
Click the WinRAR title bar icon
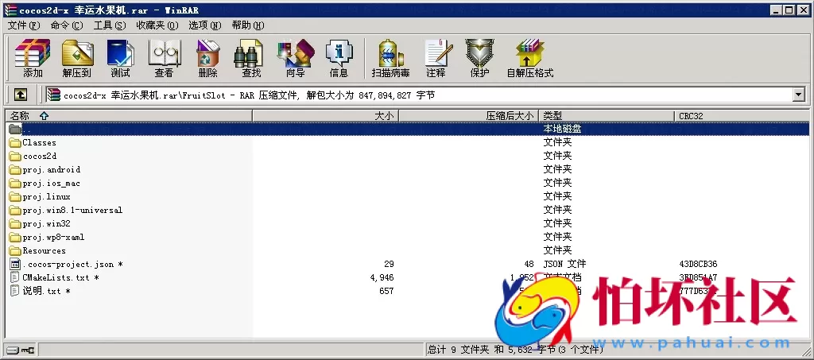[10, 10]
